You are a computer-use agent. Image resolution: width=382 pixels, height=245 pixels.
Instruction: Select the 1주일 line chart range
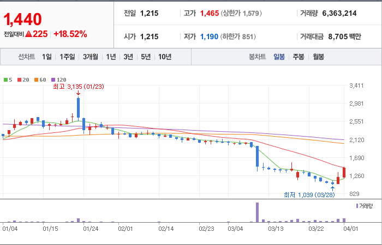67,57
